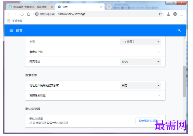Open the 字号 font size dropdown
Image resolution: width=193 pixels, height=136 pixels.
141,42
